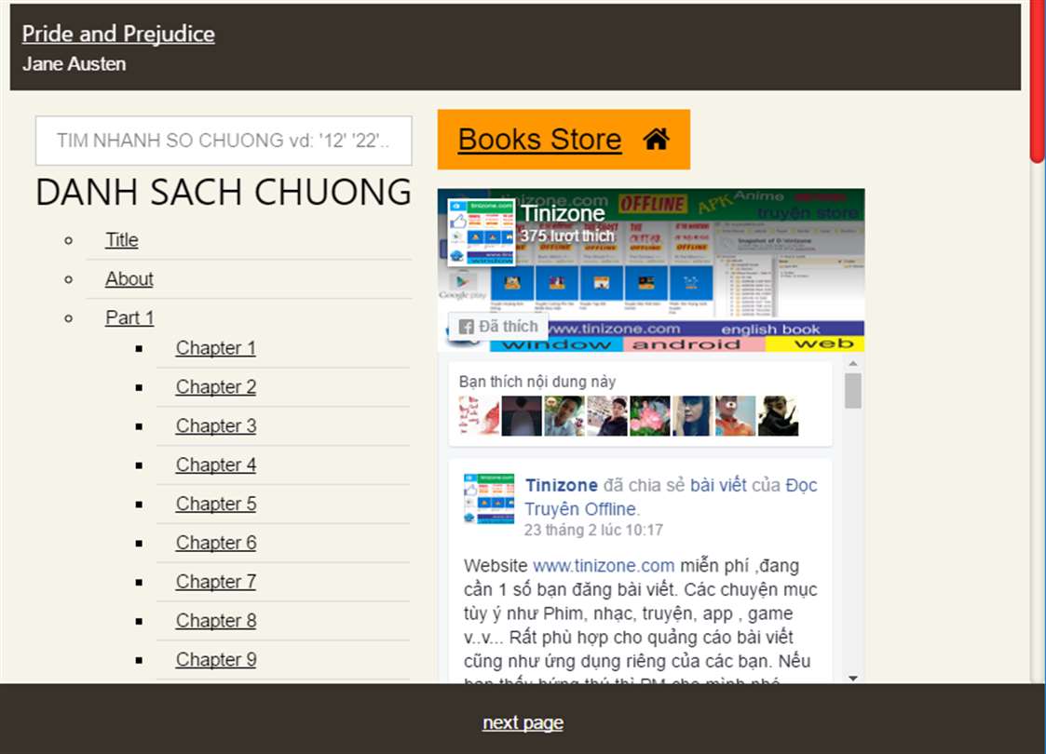The image size is (1046, 754).
Task: Click the last liker avatar on the right
Action: point(778,416)
